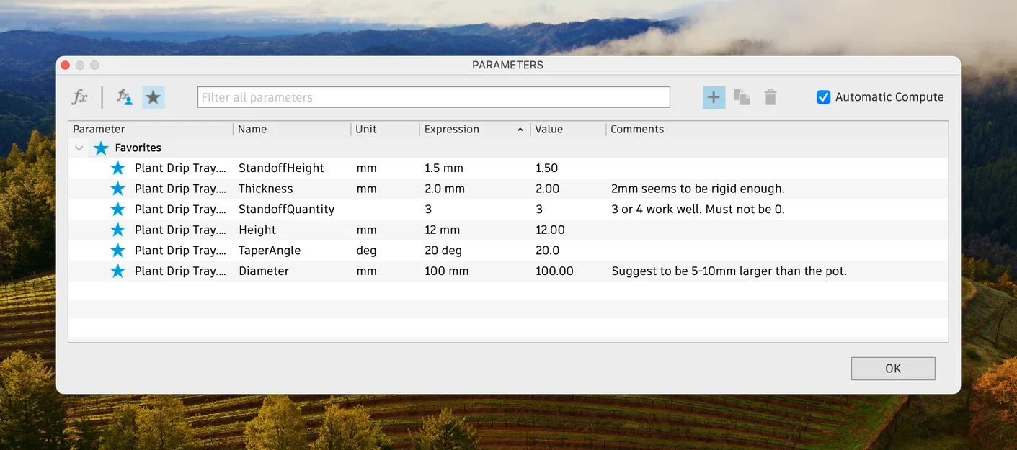Edit the 100 mm expression cell
1017x450 pixels.
point(447,271)
